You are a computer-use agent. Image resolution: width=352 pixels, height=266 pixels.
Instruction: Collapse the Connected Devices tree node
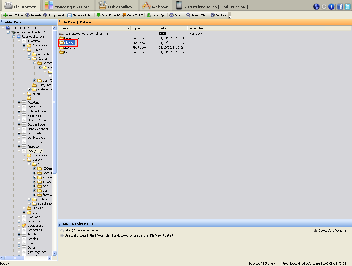(x=3, y=28)
